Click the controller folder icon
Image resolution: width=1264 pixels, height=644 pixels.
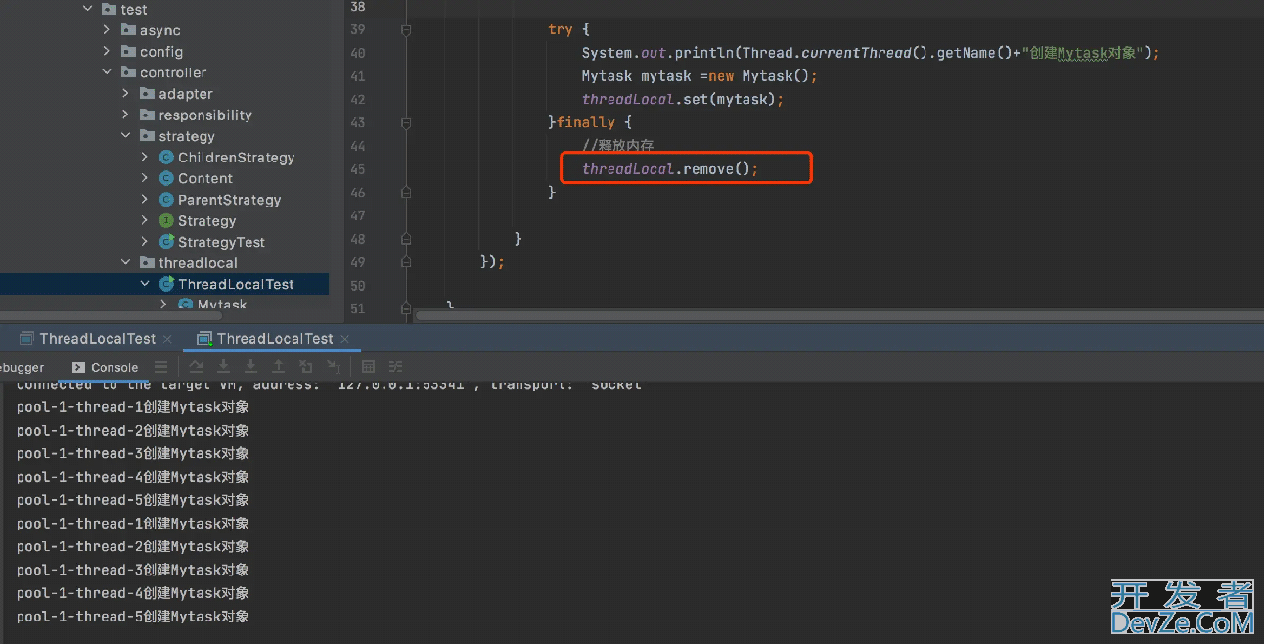tap(128, 72)
